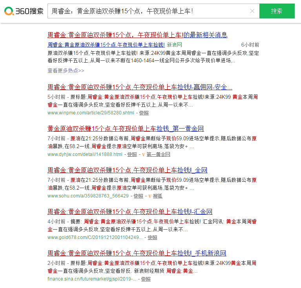Screen dimensions: 301x288
Task: Click the 搜狐 verified source link
Action: pos(158,196)
